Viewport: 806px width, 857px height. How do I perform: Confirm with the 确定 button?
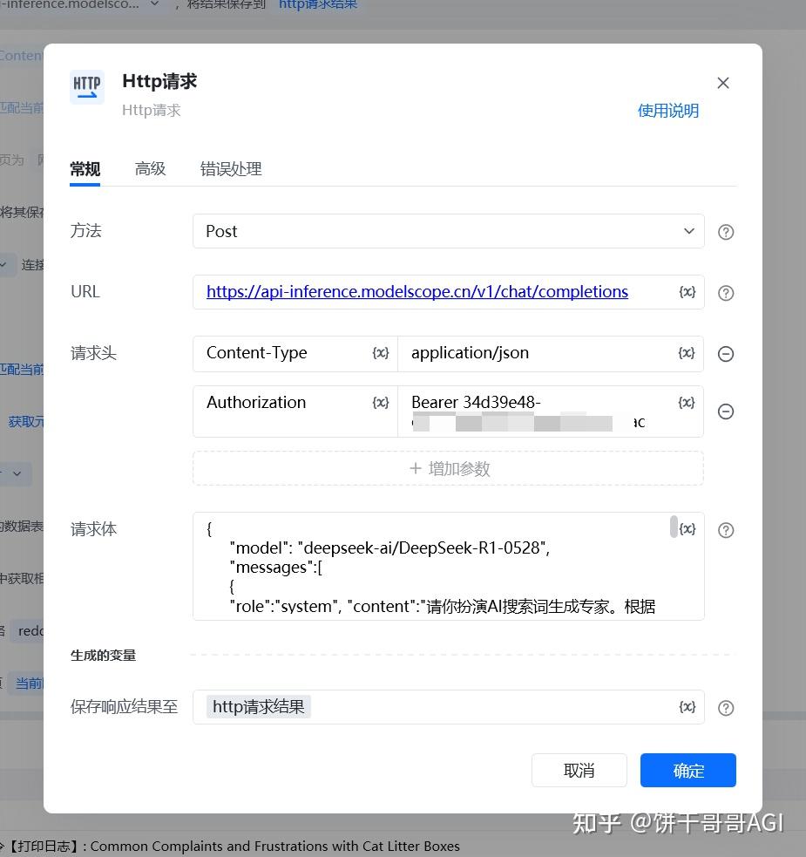(x=688, y=771)
